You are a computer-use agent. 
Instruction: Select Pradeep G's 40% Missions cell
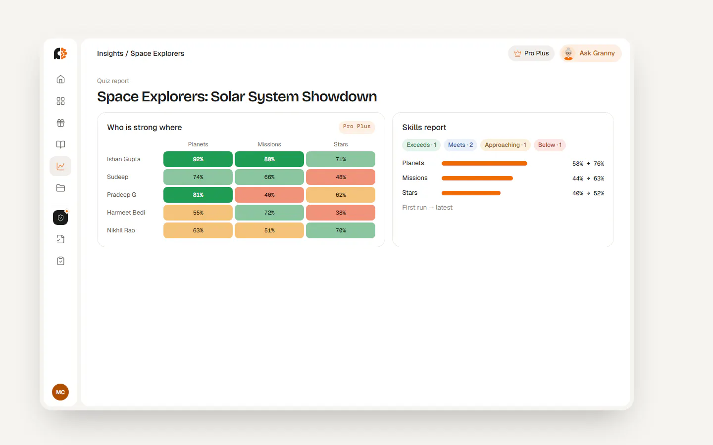tap(269, 195)
